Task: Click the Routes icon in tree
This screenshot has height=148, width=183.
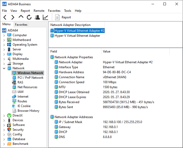Action: (14, 101)
